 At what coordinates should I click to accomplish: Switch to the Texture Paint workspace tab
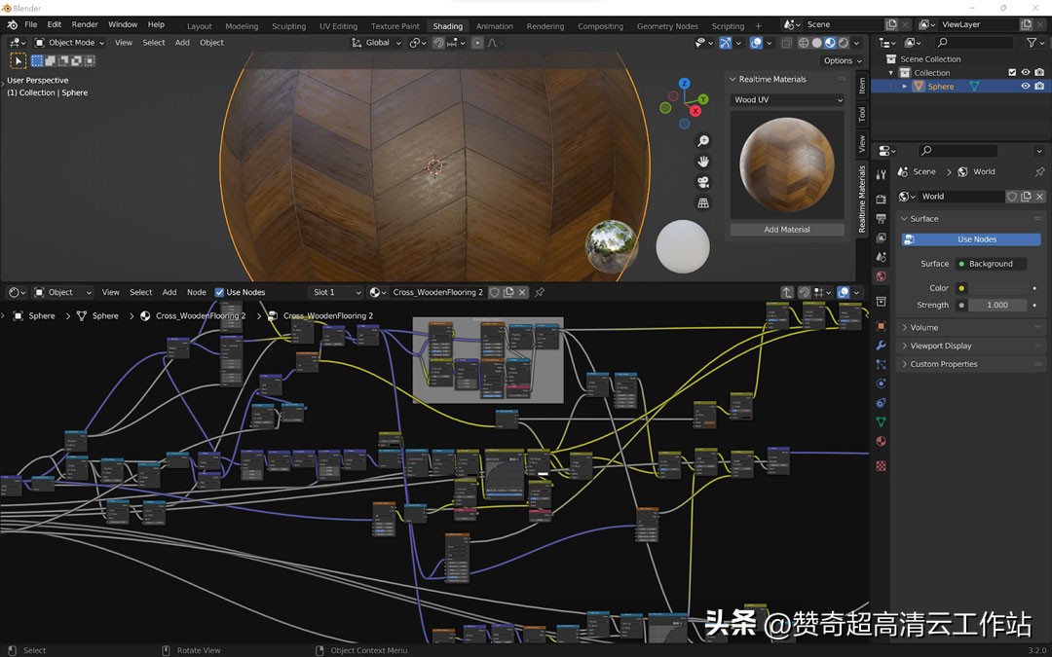(x=394, y=26)
